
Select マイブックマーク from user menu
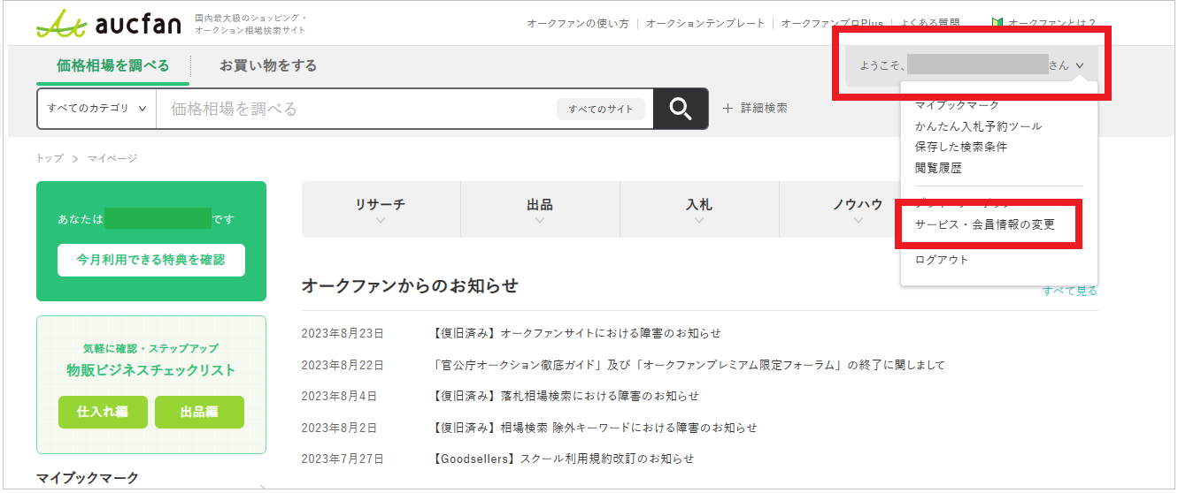[957, 105]
